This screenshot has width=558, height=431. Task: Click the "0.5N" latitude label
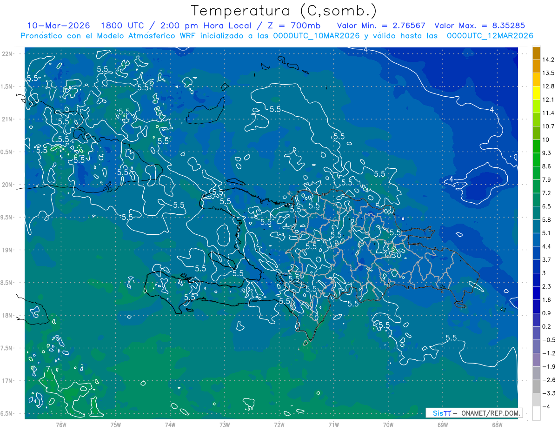coord(7,152)
